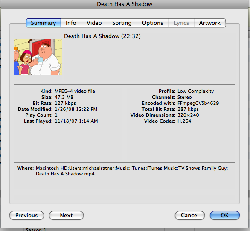Click the Size value '47.3 MB'

click(64, 97)
